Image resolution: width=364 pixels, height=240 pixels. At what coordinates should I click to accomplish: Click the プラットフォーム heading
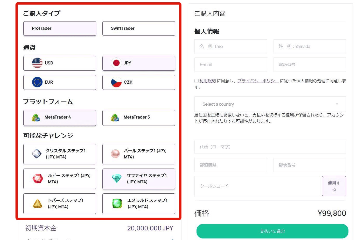point(48,102)
